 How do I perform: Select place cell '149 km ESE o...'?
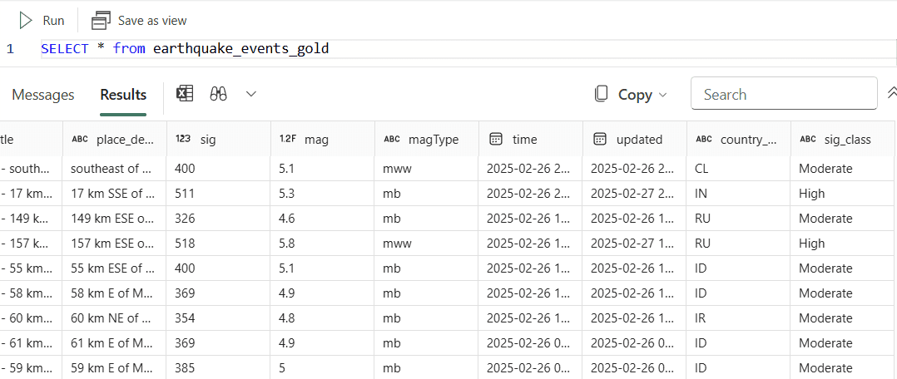115,219
